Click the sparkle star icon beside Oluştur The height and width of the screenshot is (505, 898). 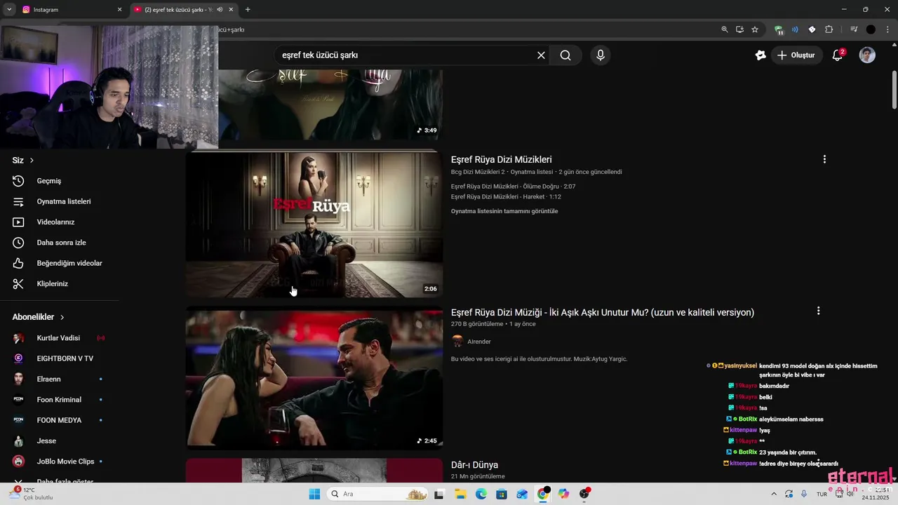pos(760,55)
